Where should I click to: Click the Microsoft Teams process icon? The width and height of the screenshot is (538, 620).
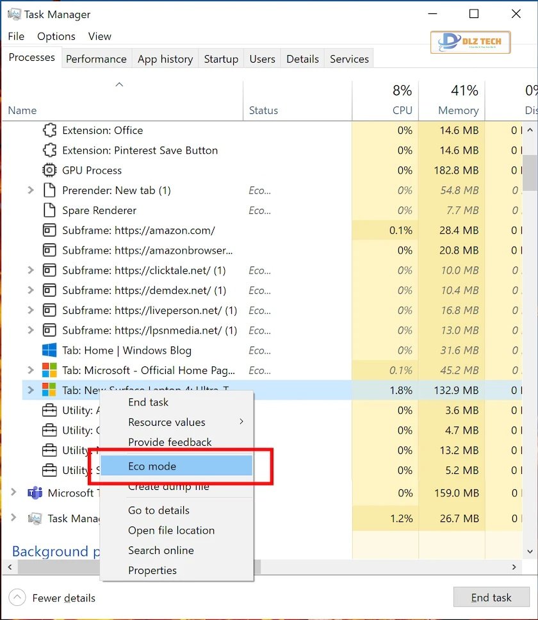pyautogui.click(x=34, y=493)
